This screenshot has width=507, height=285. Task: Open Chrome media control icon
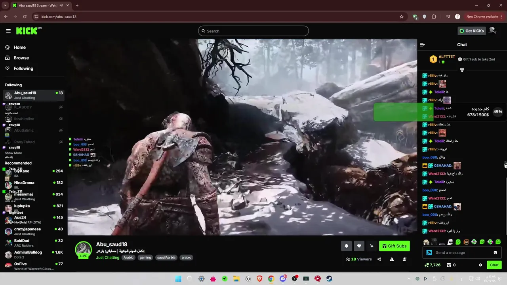coord(448,17)
